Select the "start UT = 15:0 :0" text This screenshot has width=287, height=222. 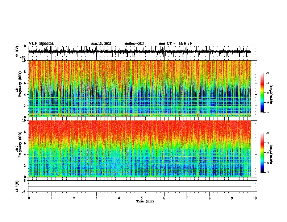click(x=175, y=44)
